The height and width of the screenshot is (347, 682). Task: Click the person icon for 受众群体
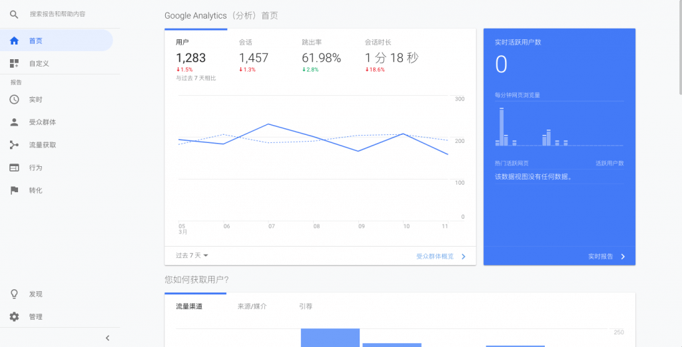pyautogui.click(x=15, y=122)
